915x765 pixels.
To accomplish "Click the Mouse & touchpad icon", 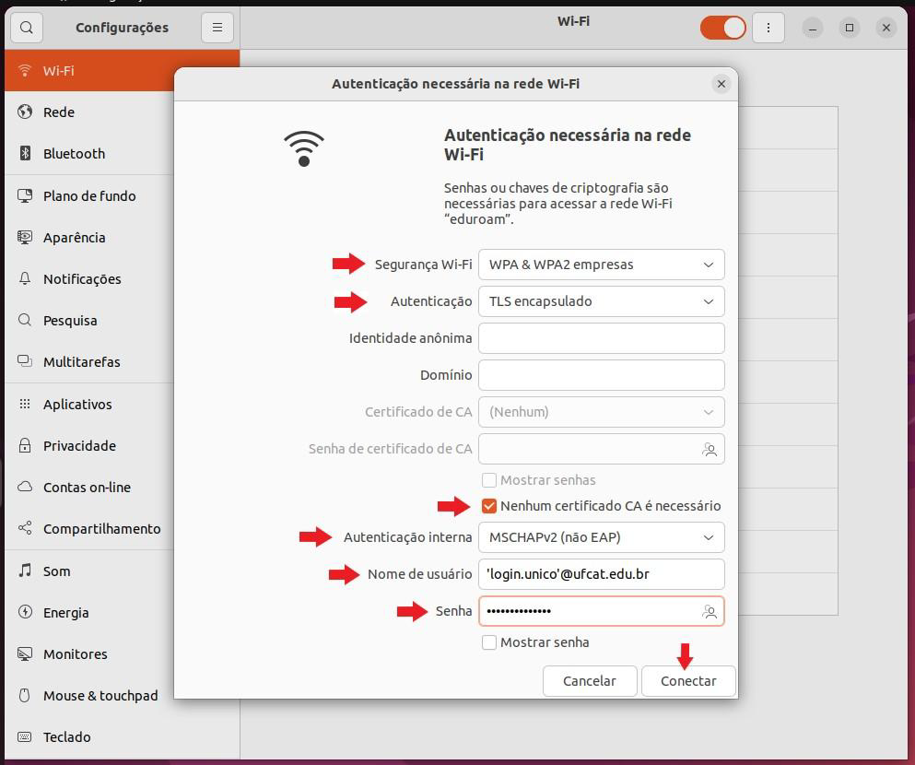I will 25,696.
